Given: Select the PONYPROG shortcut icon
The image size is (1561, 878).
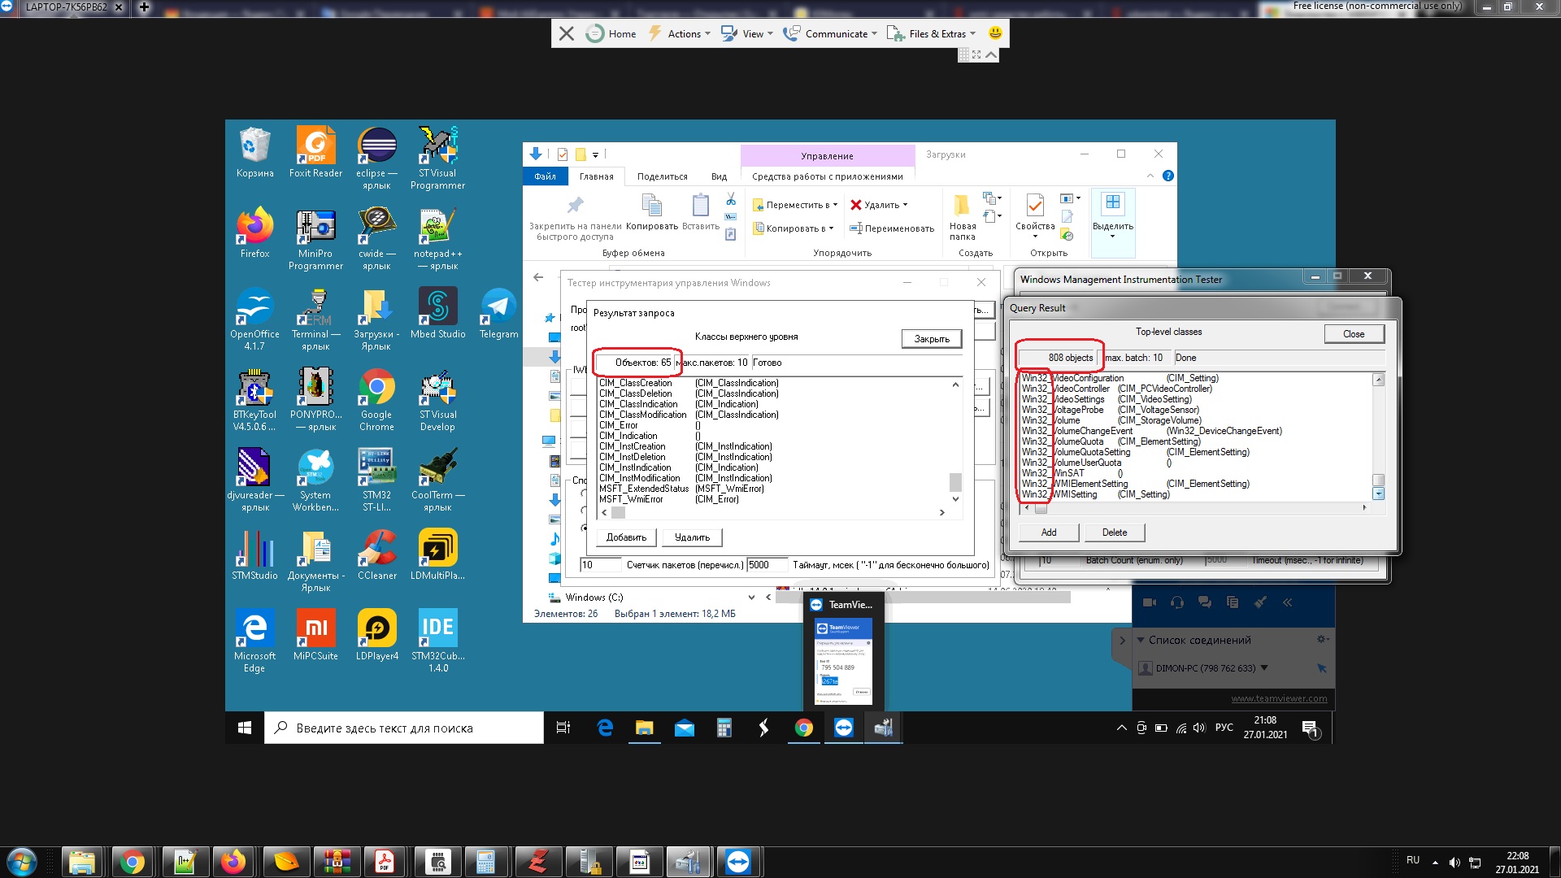Looking at the screenshot, I should (x=315, y=399).
